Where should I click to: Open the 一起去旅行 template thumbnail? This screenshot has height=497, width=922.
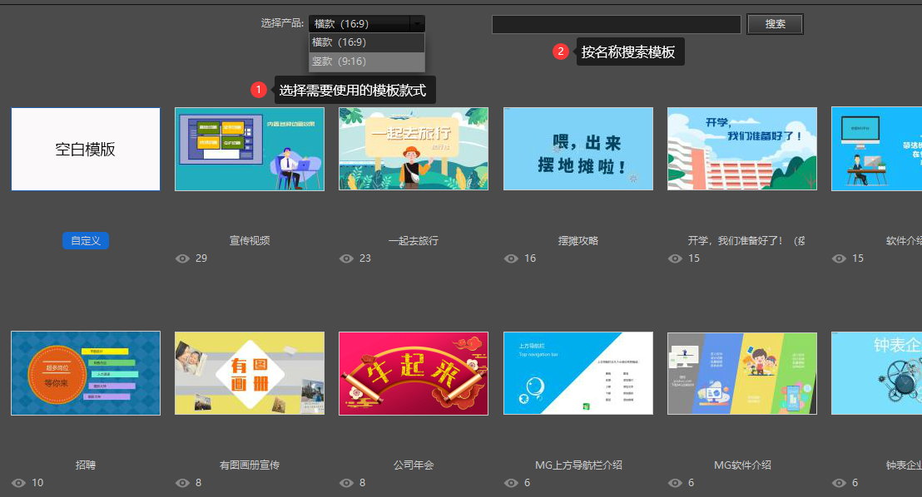pyautogui.click(x=414, y=149)
